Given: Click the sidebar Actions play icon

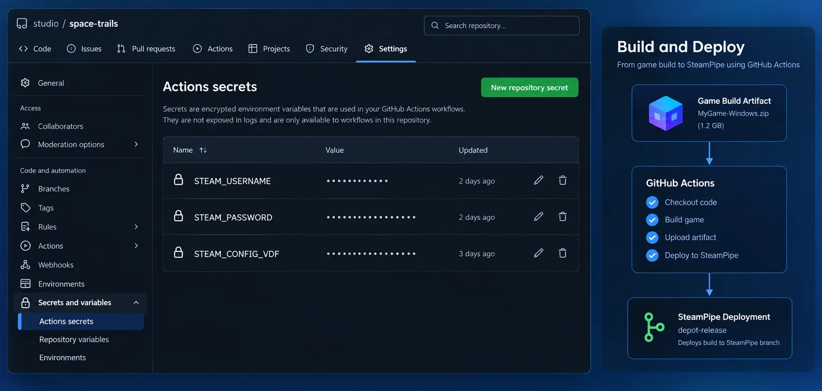Looking at the screenshot, I should 25,246.
